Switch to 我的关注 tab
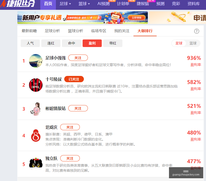Image resolution: width=206 pixels, height=181 pixels. [x=122, y=31]
